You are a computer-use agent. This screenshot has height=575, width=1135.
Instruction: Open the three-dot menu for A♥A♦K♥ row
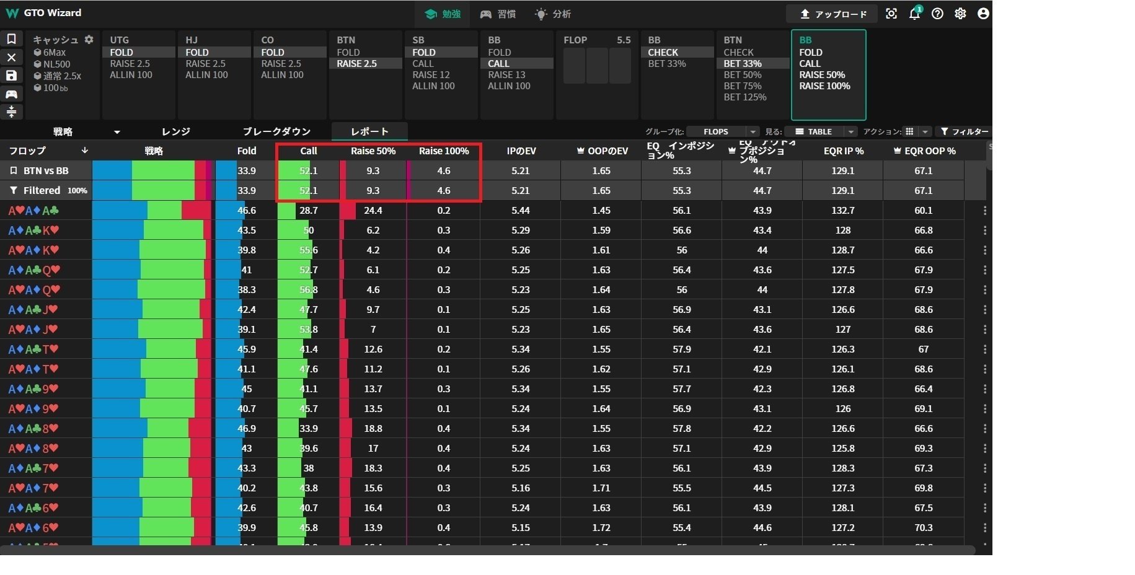coord(985,250)
